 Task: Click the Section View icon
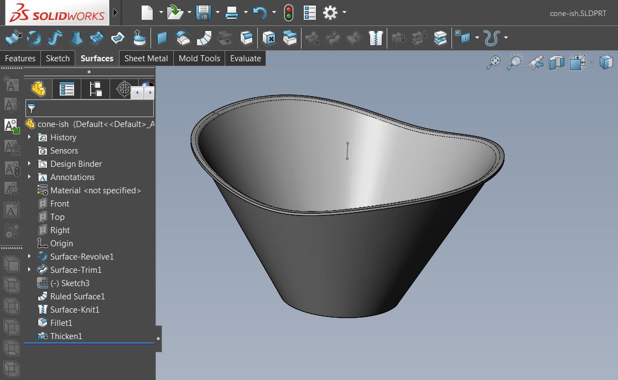(556, 62)
